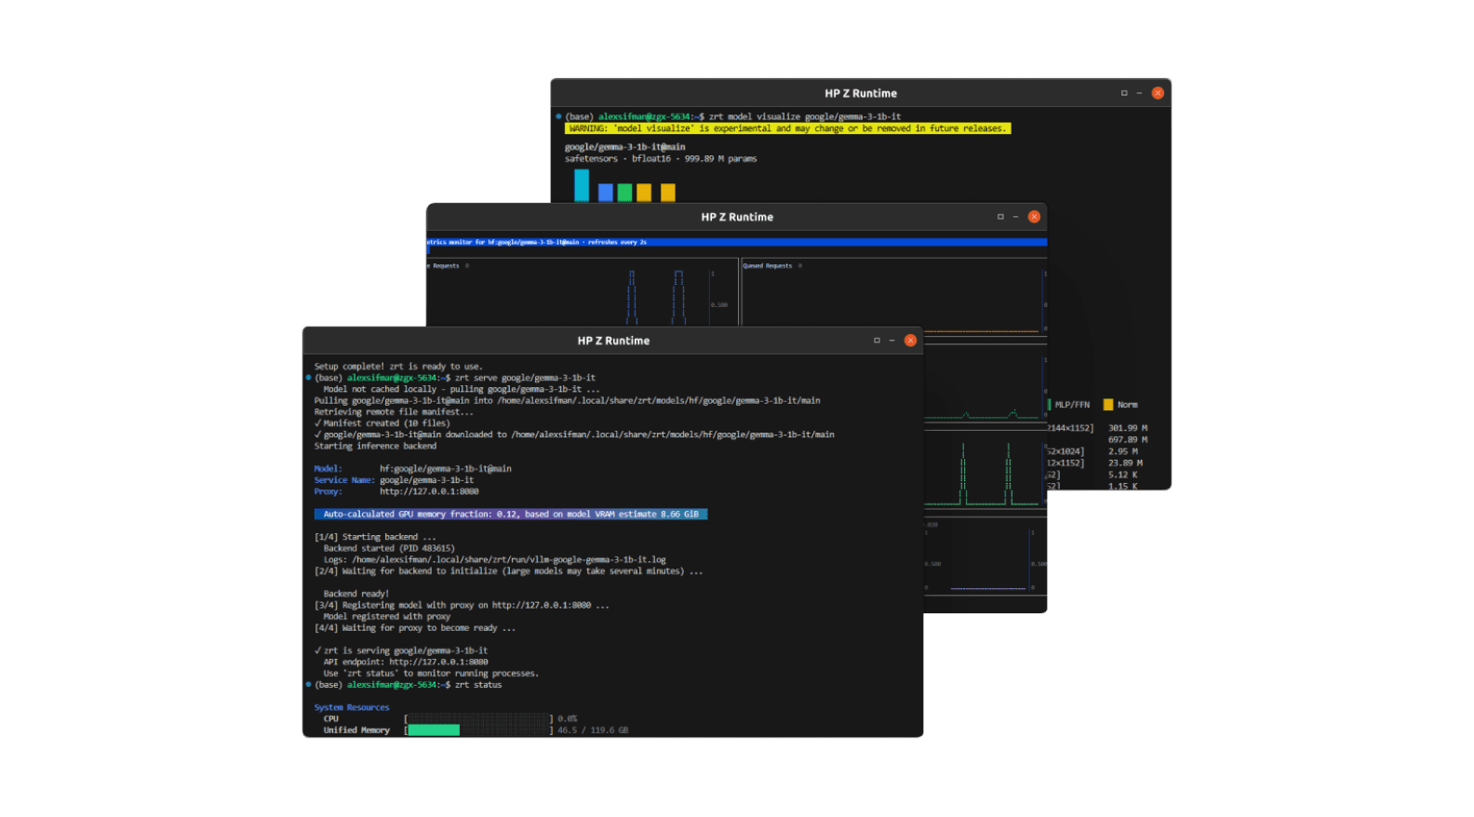This screenshot has width=1474, height=817.
Task: Click the yellow WARNING line in back window
Action: tap(787, 128)
